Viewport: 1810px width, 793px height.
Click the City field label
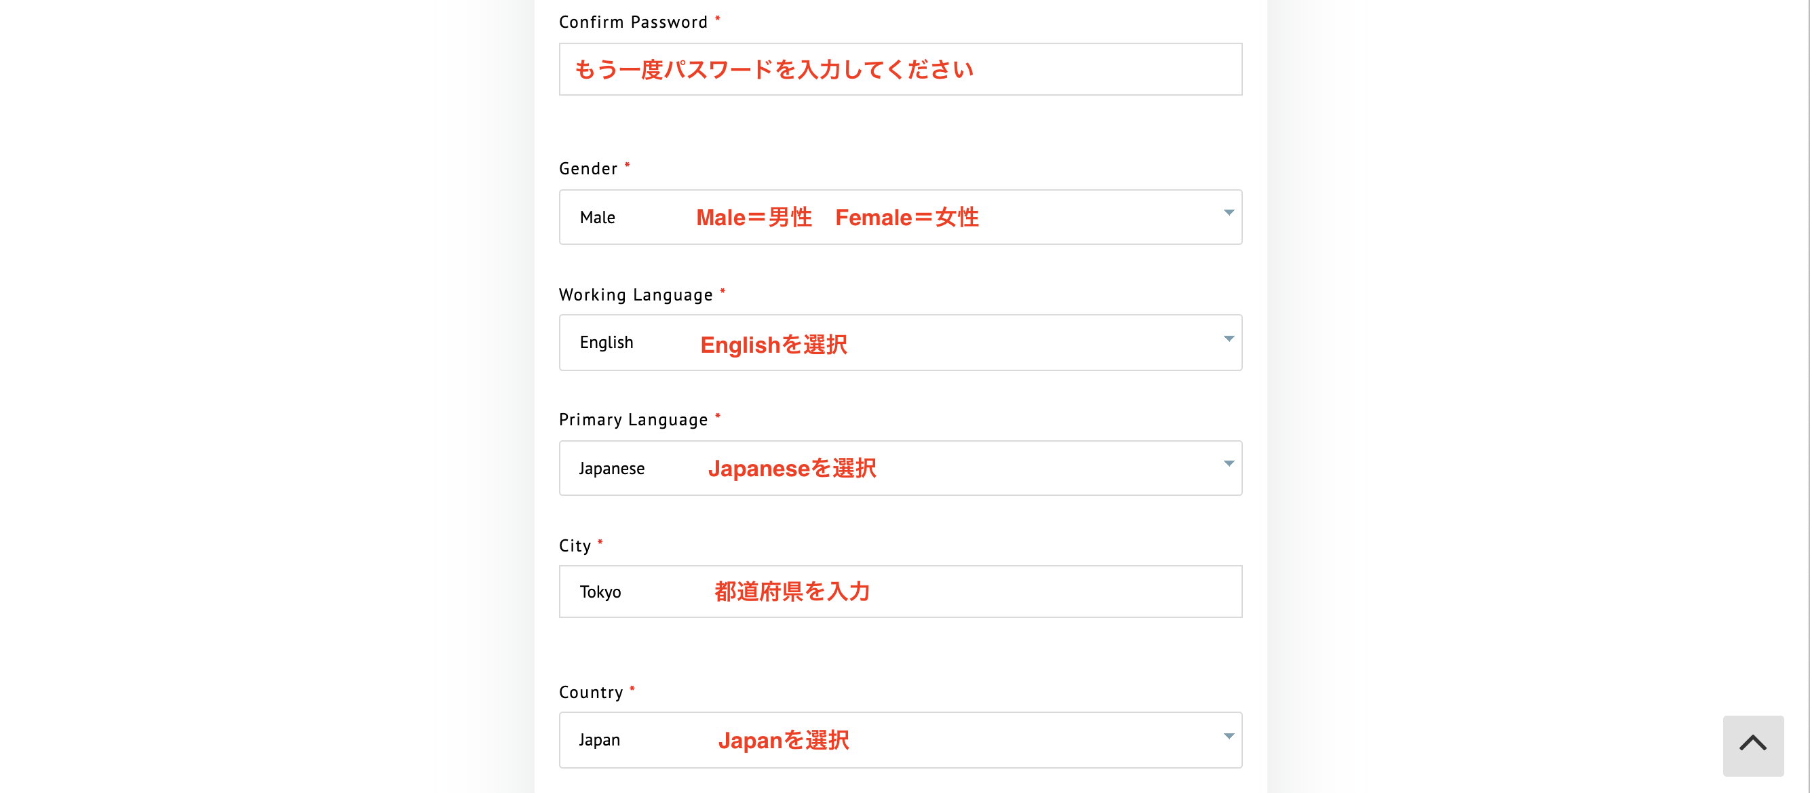(575, 547)
